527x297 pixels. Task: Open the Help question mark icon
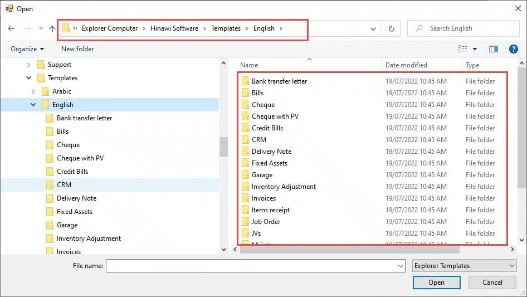pyautogui.click(x=514, y=49)
